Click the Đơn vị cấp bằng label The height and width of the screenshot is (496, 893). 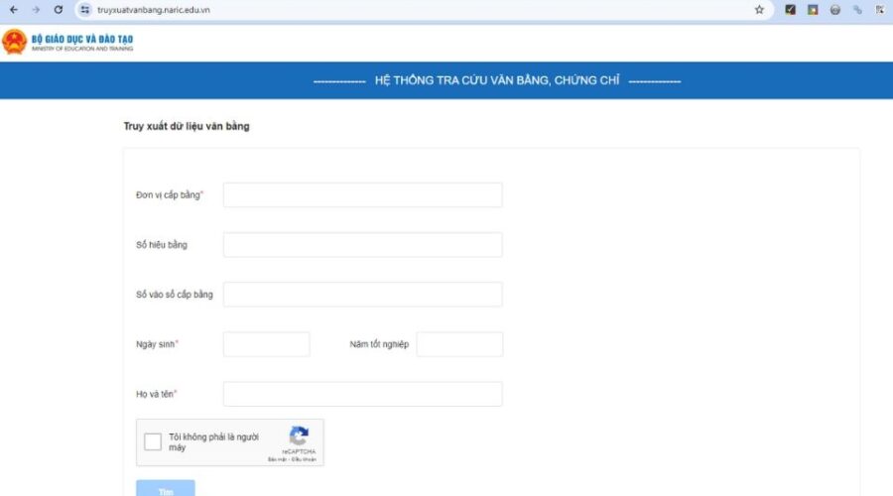pos(169,194)
